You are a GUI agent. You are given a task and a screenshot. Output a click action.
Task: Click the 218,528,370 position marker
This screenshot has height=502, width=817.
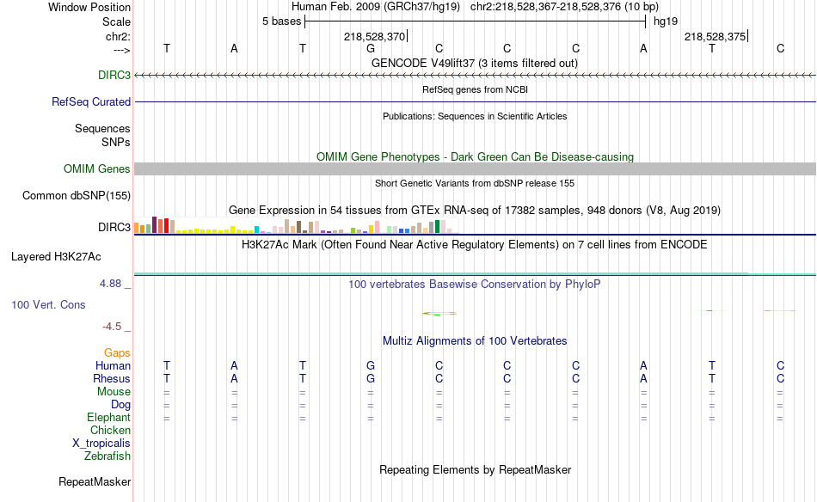[x=374, y=36]
